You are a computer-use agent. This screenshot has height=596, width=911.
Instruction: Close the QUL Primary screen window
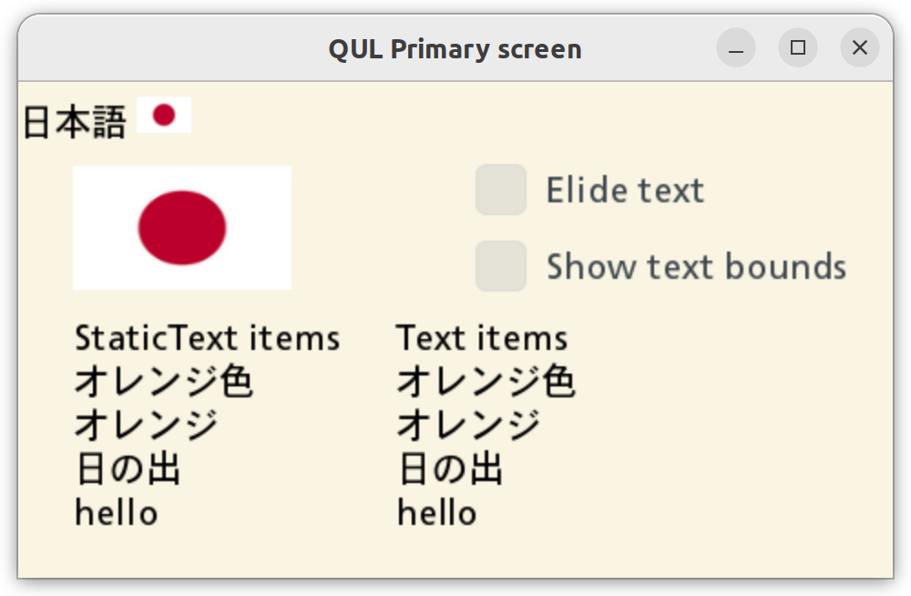[x=859, y=48]
